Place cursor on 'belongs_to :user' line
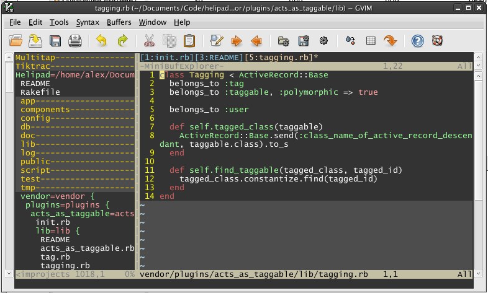 209,110
